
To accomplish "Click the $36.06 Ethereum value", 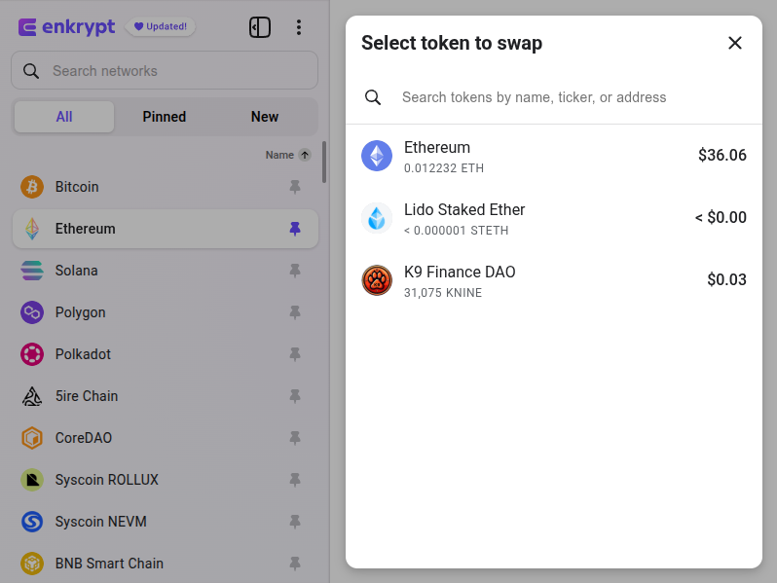I will [722, 155].
